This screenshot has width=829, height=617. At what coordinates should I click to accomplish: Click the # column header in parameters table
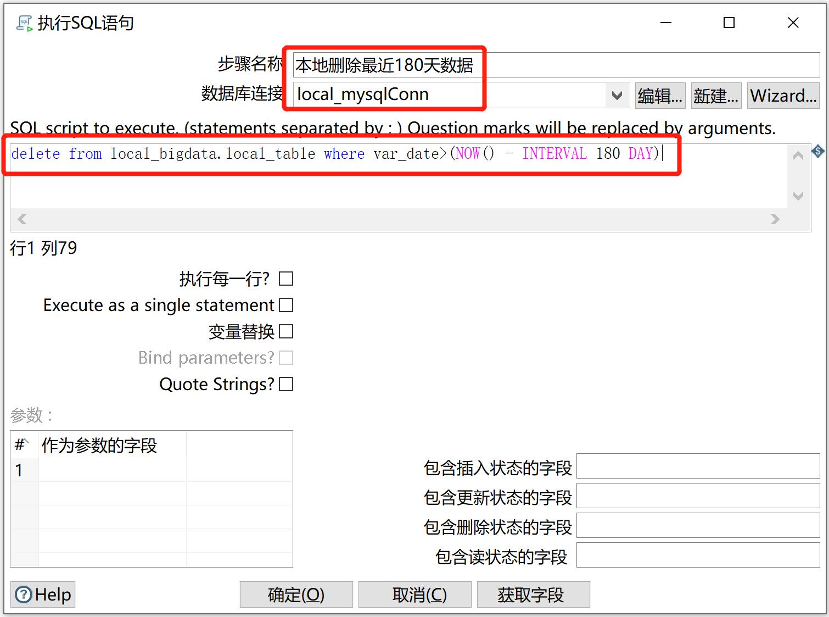point(24,445)
